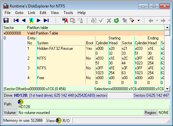
Task: Click the select drive floppy disk icon
Action: pos(6,21)
